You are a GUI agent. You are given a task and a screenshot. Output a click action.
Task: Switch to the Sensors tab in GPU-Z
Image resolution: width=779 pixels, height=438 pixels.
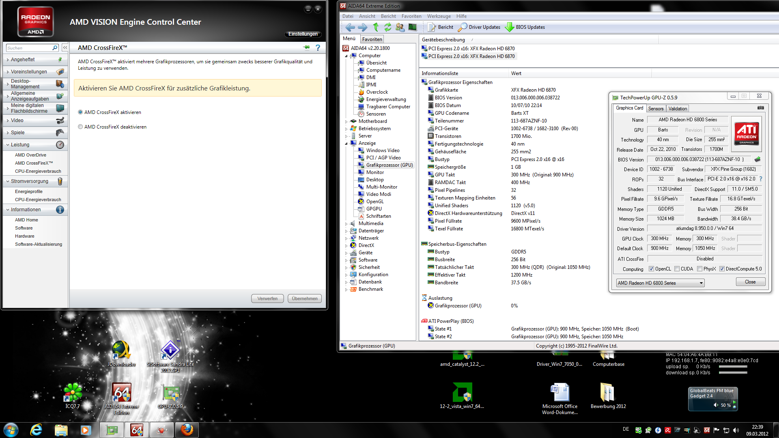(656, 109)
